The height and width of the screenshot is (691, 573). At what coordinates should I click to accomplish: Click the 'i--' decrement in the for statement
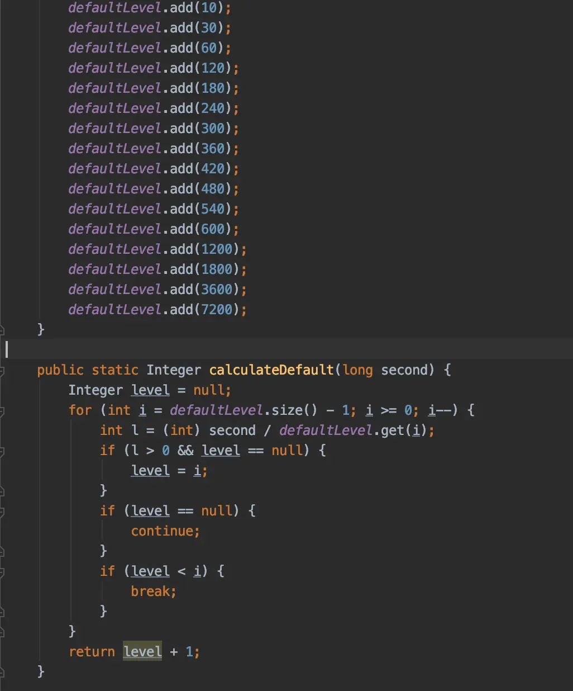(x=440, y=410)
